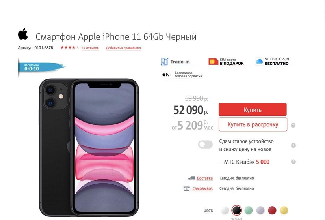This screenshot has width=325, height=220.
Task: Open the Trade-in offer badge
Action: click(x=175, y=62)
